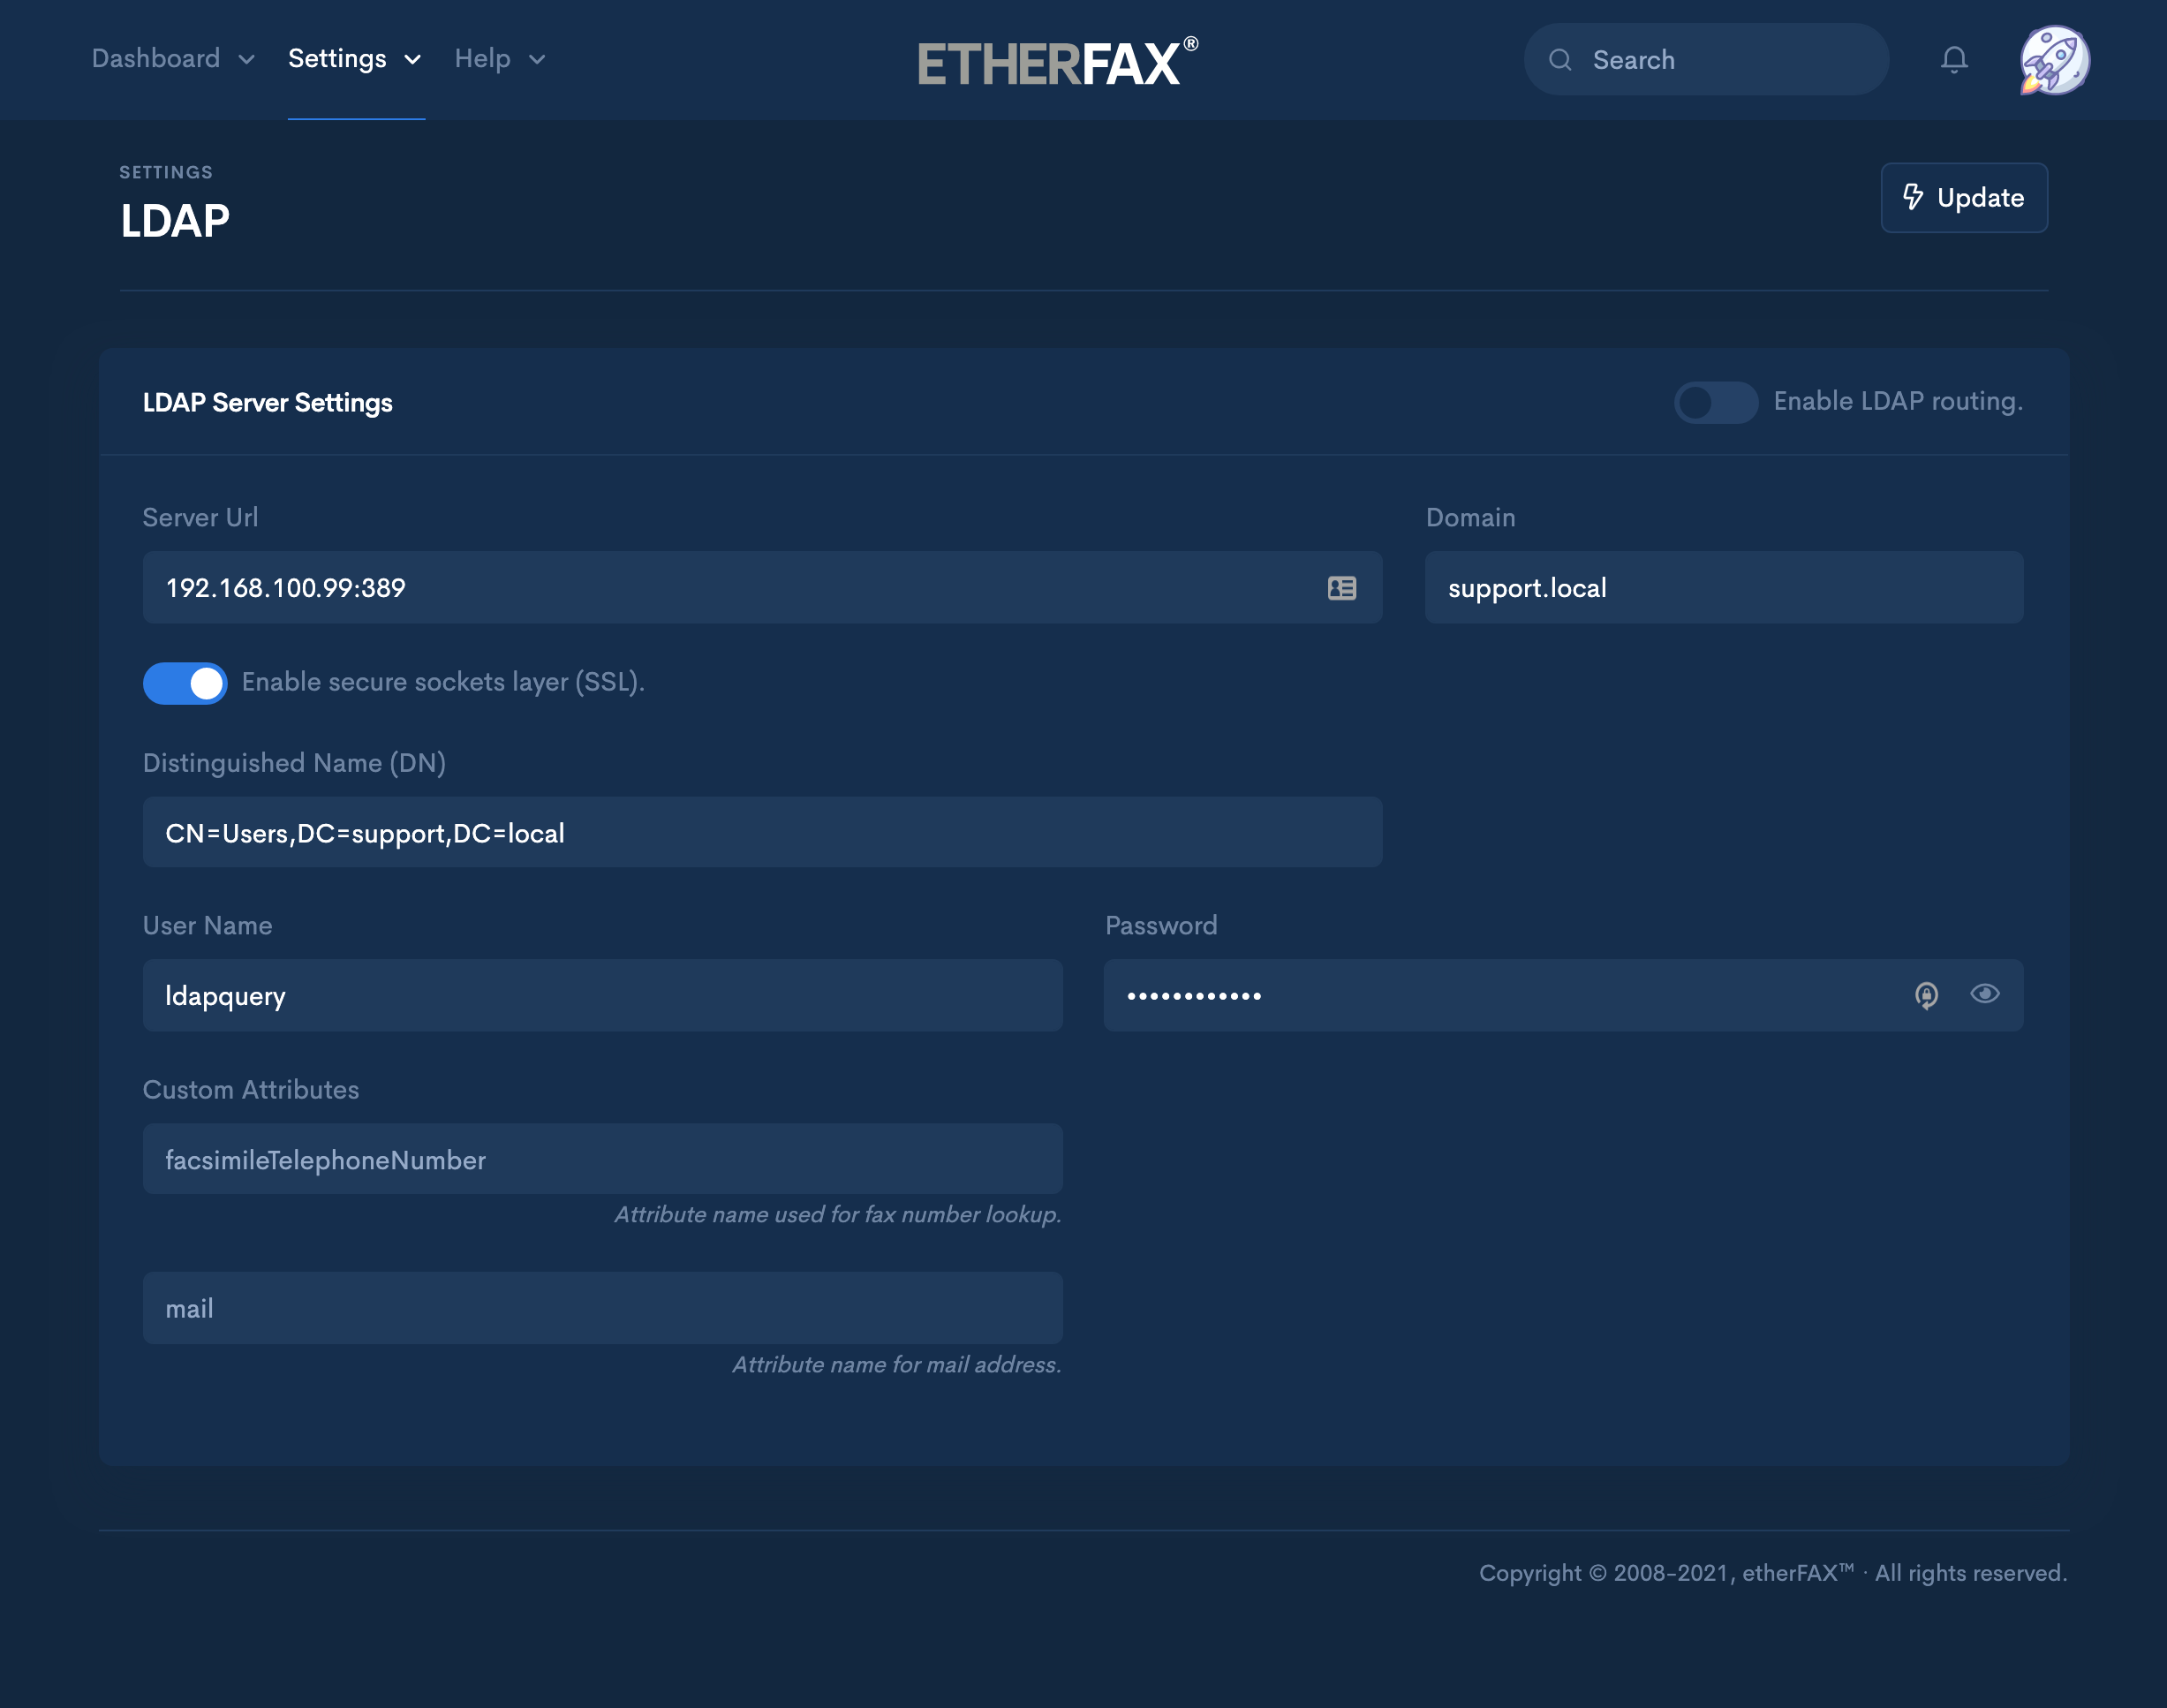2167x1708 pixels.
Task: Click the Distinguished Name input field
Action: [x=761, y=833]
